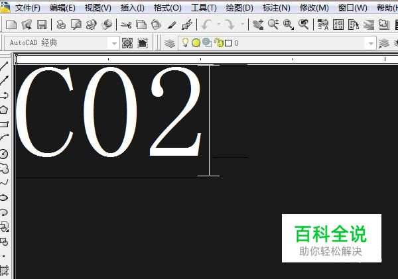Select the Polygon tool
The height and width of the screenshot is (279, 398).
point(5,110)
